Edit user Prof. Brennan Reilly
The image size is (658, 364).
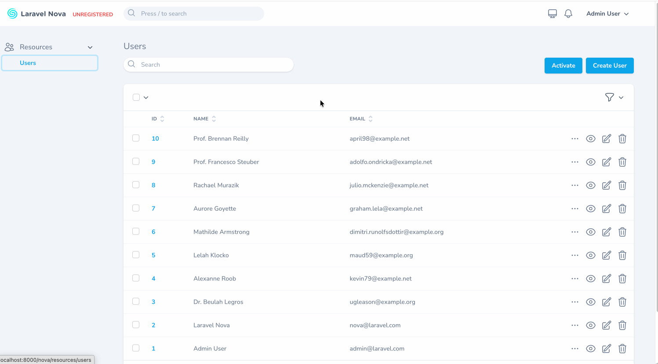tap(607, 139)
